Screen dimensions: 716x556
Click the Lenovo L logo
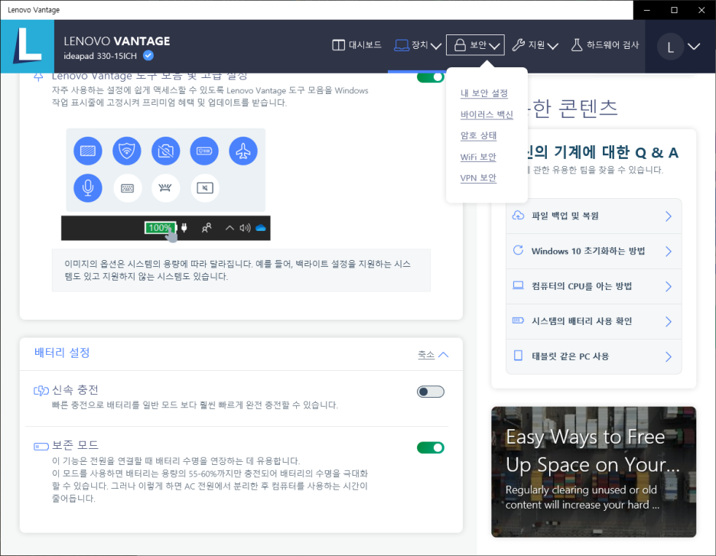pyautogui.click(x=28, y=46)
